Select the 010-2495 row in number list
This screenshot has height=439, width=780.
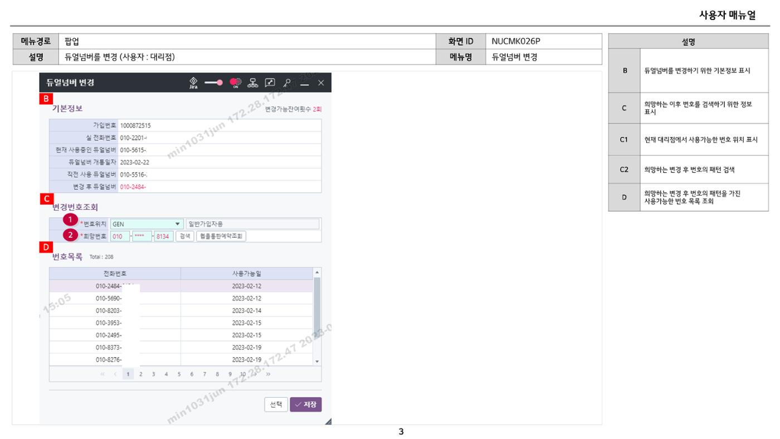181,335
